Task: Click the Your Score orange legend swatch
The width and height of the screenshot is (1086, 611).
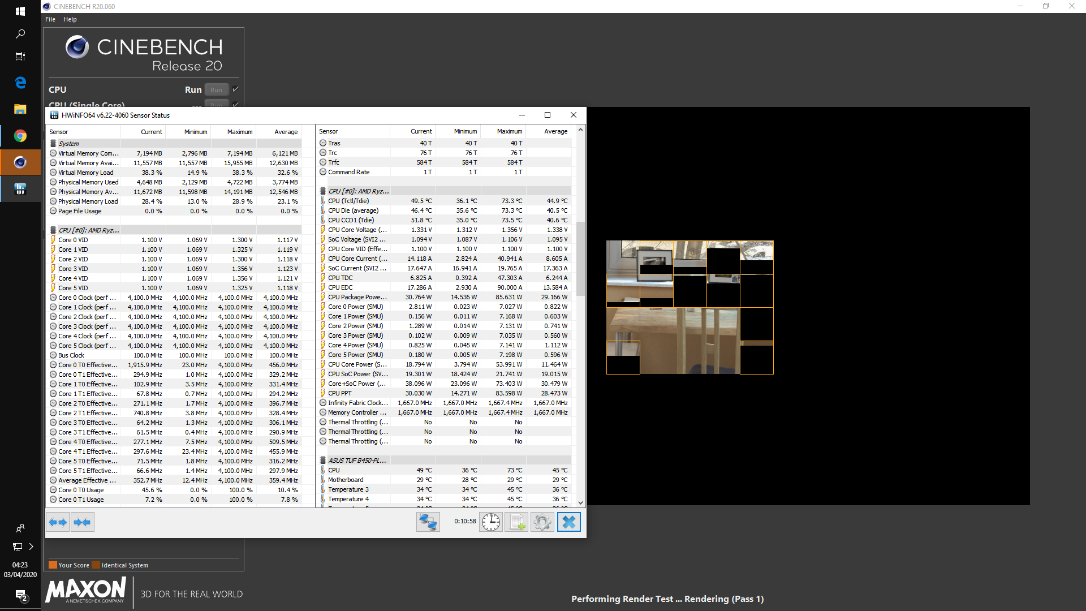Action: coord(53,565)
